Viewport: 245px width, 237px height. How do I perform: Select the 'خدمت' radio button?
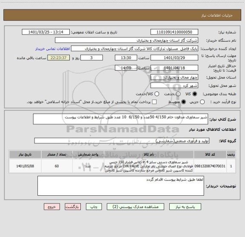[178, 94]
